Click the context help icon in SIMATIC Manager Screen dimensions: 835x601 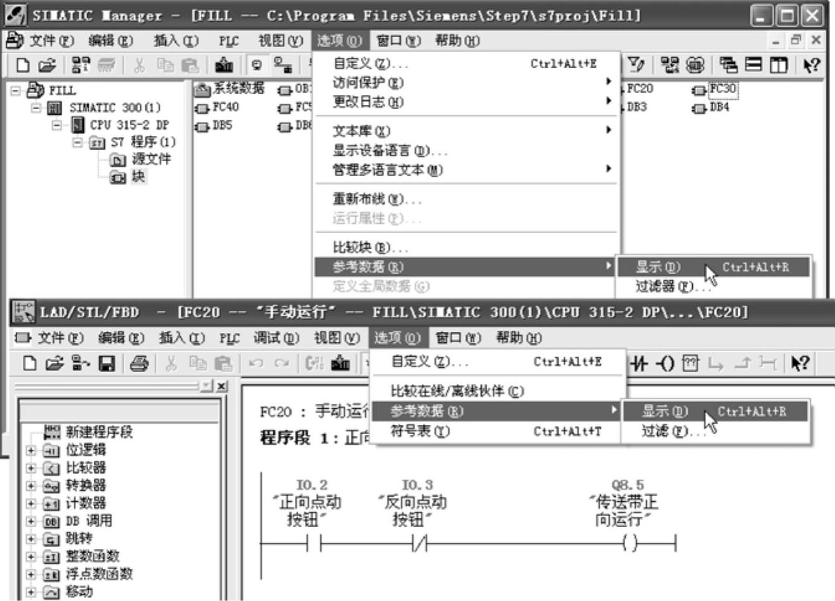(x=811, y=65)
